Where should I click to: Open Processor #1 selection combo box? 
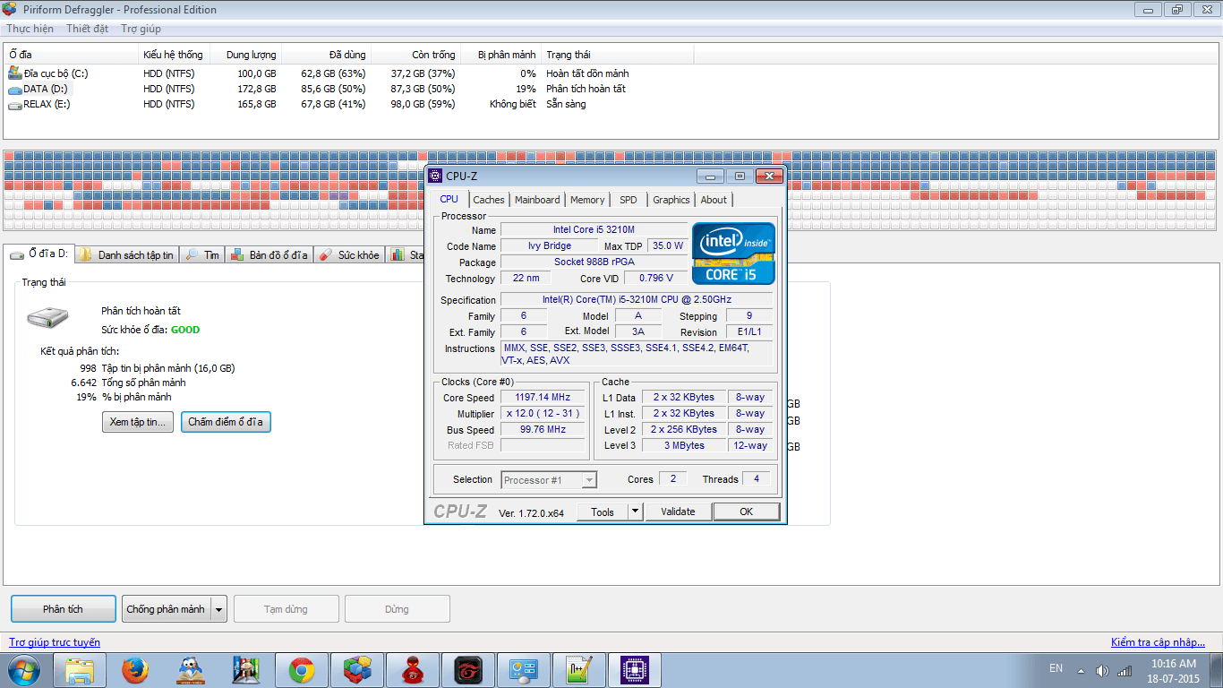[549, 480]
